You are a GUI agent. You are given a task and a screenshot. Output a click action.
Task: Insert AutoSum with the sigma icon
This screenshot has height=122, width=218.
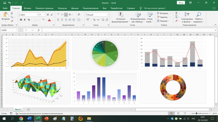click(176, 13)
